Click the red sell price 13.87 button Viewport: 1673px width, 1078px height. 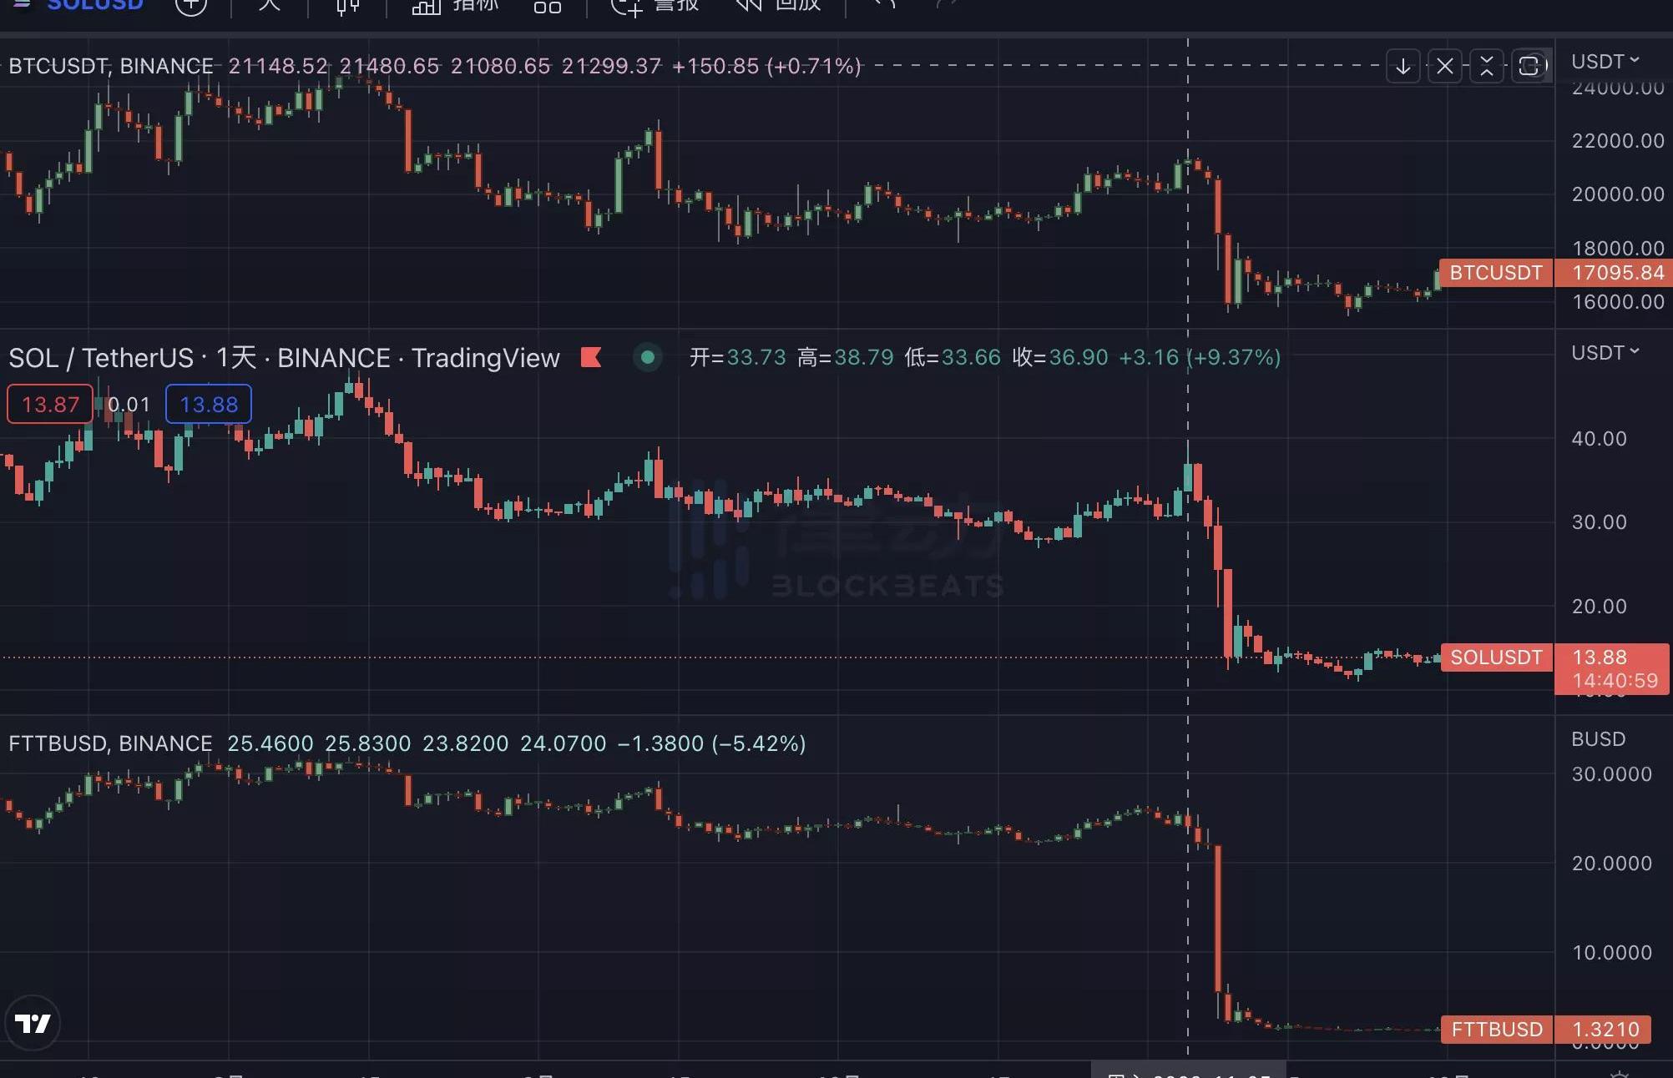coord(50,405)
